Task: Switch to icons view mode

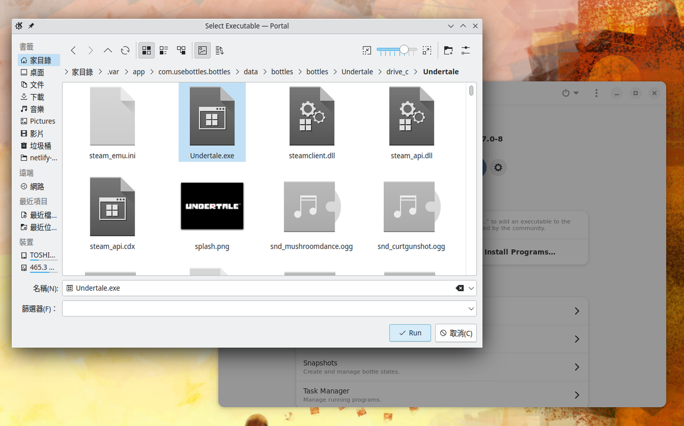Action: 146,50
